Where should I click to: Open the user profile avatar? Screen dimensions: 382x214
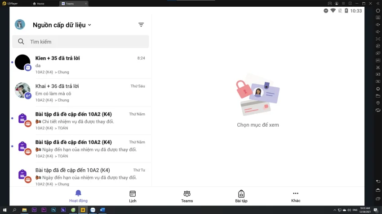(x=20, y=25)
